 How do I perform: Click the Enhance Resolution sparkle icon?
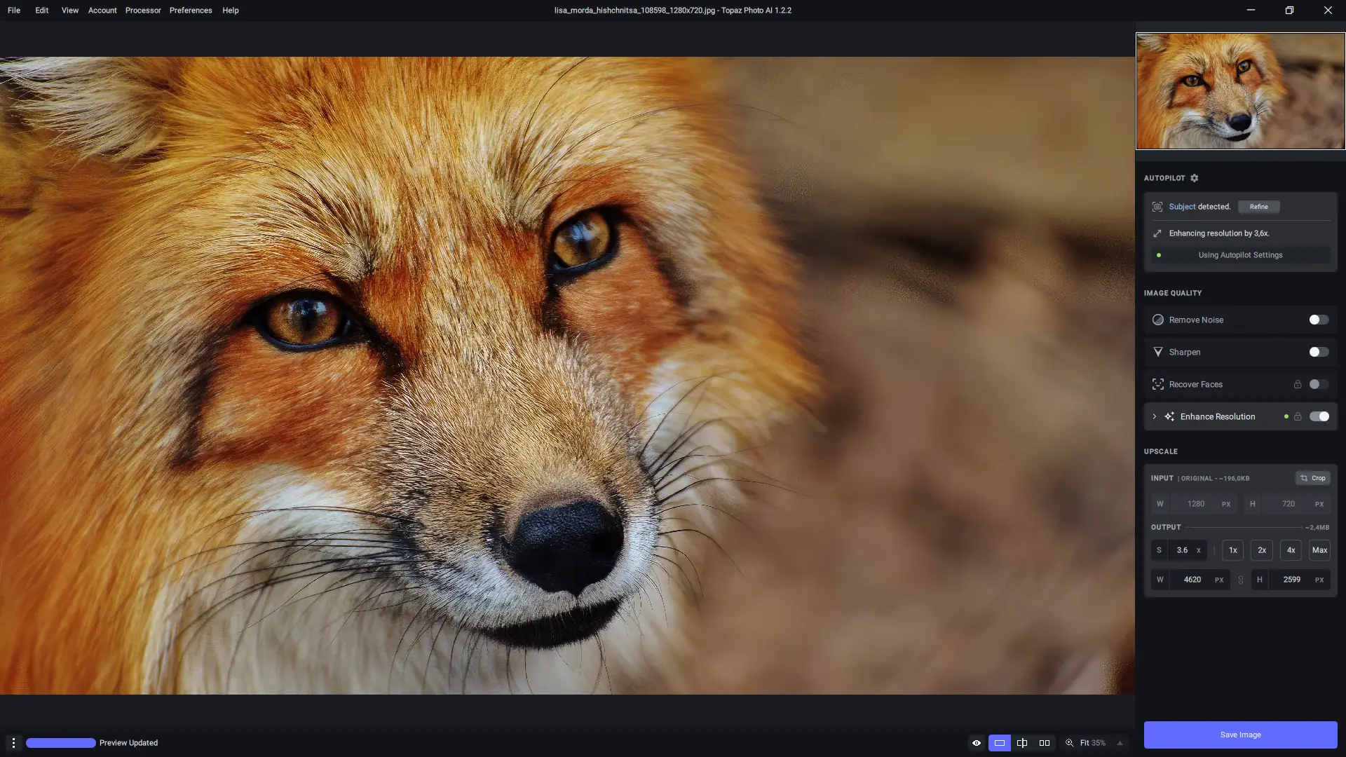click(1169, 416)
